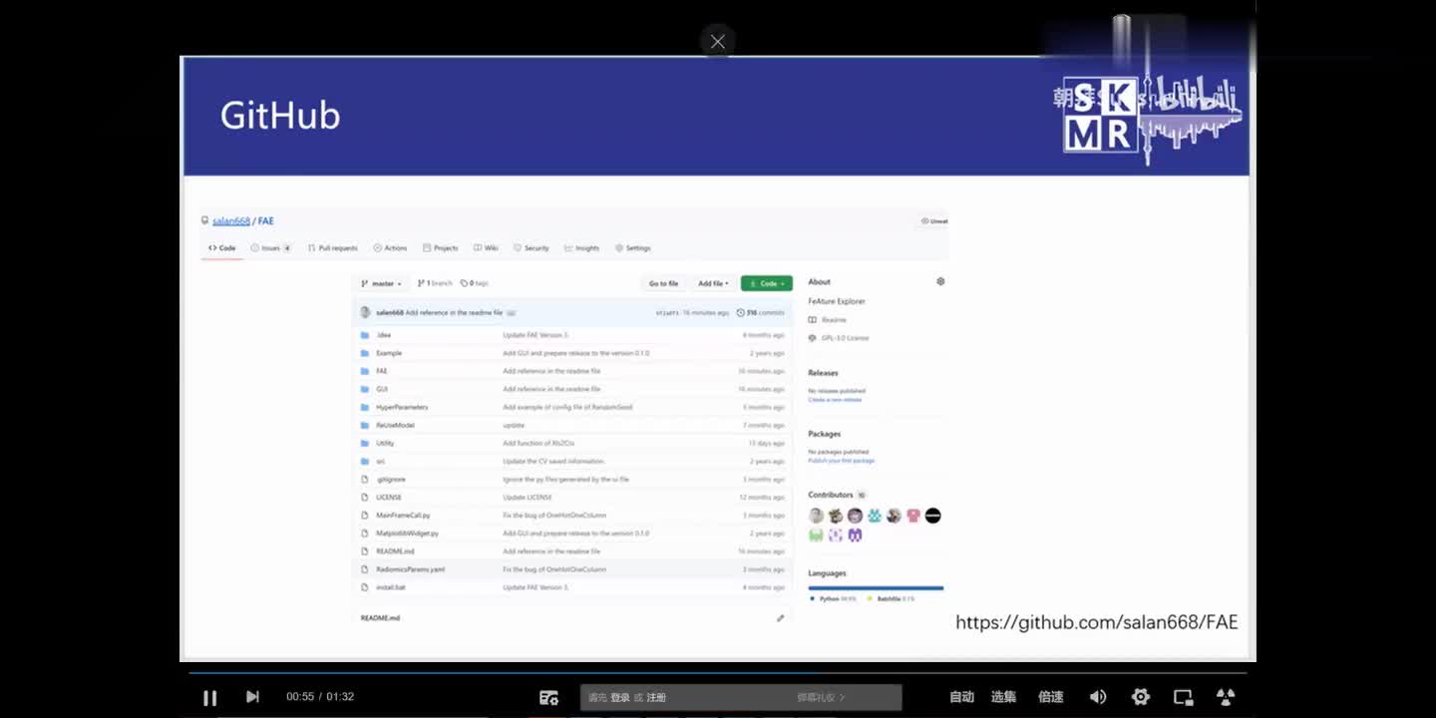
Task: Click the 注册 register link
Action: (656, 697)
